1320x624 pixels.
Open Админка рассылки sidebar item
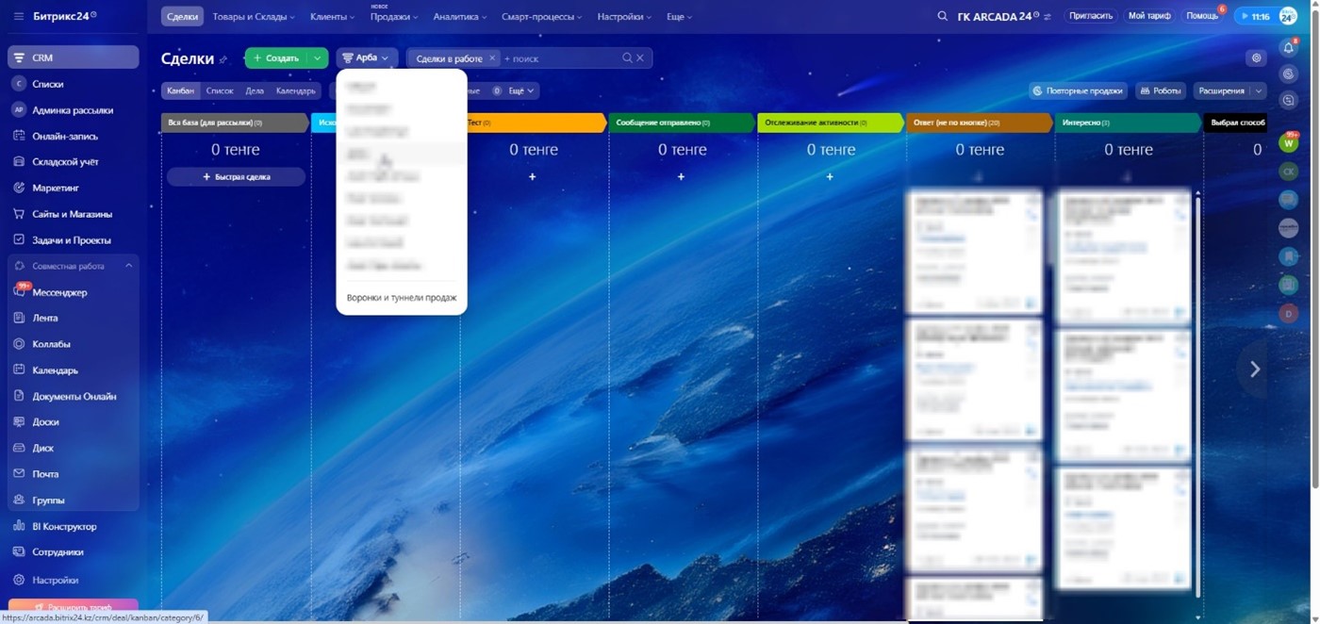(x=74, y=110)
